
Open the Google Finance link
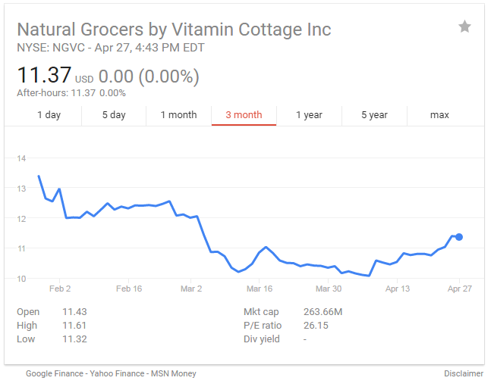coord(57,373)
